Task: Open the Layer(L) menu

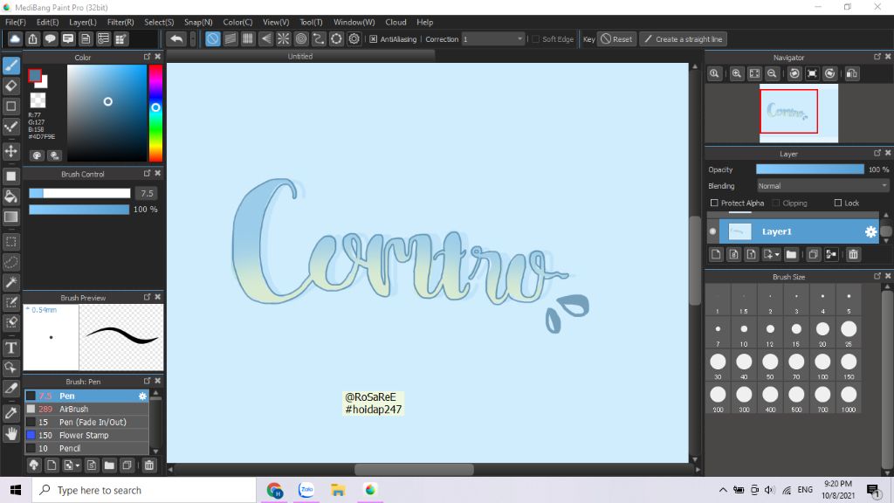Action: pyautogui.click(x=83, y=22)
